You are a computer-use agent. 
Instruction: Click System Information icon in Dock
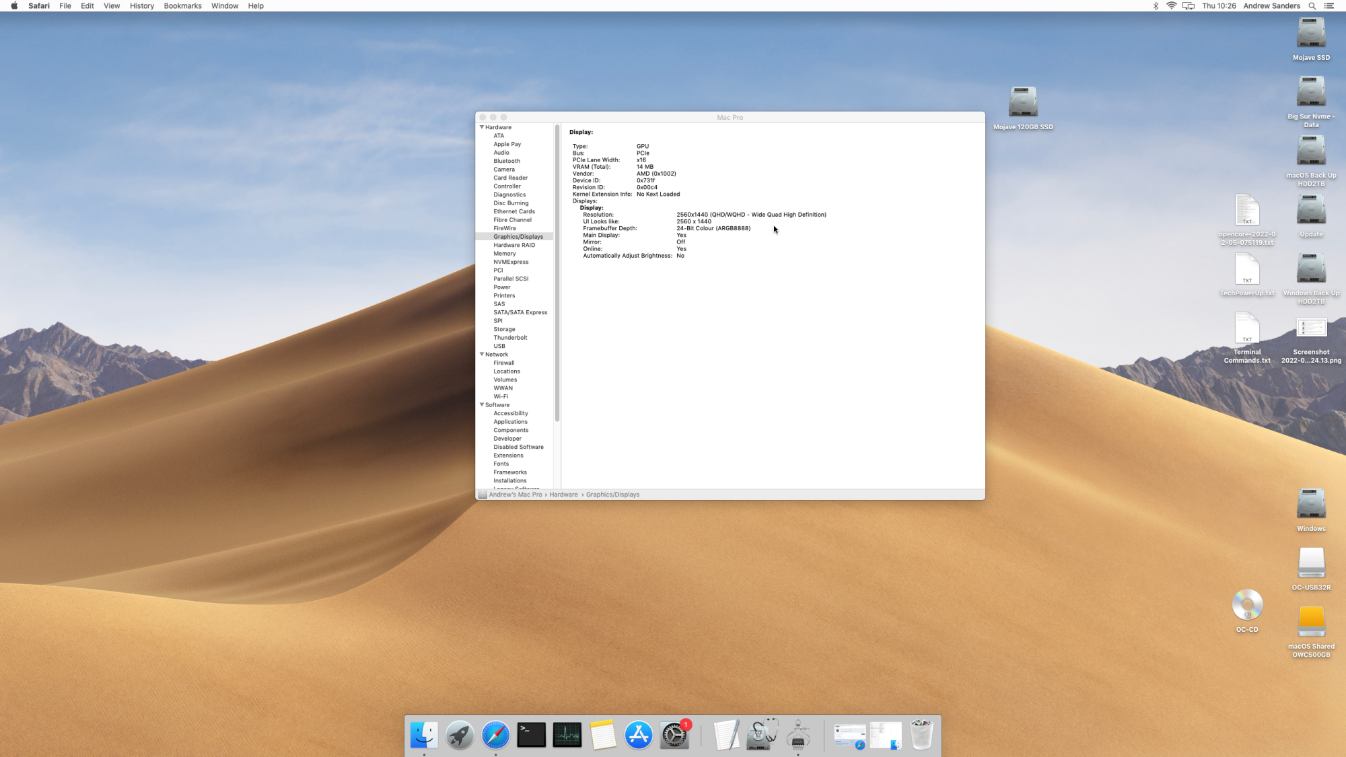[x=798, y=735]
